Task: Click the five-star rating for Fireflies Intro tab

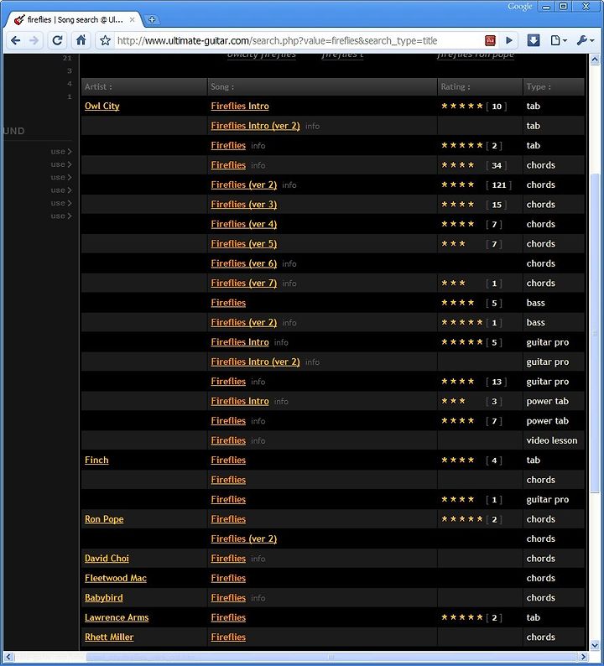Action: click(461, 107)
